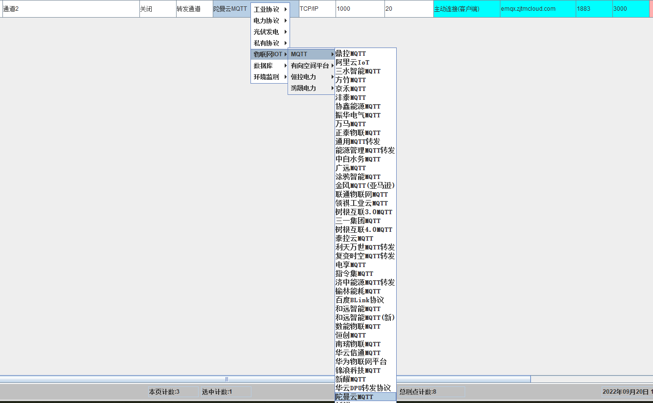
Task: Choose 百度BLink协议 entry
Action: [365, 300]
